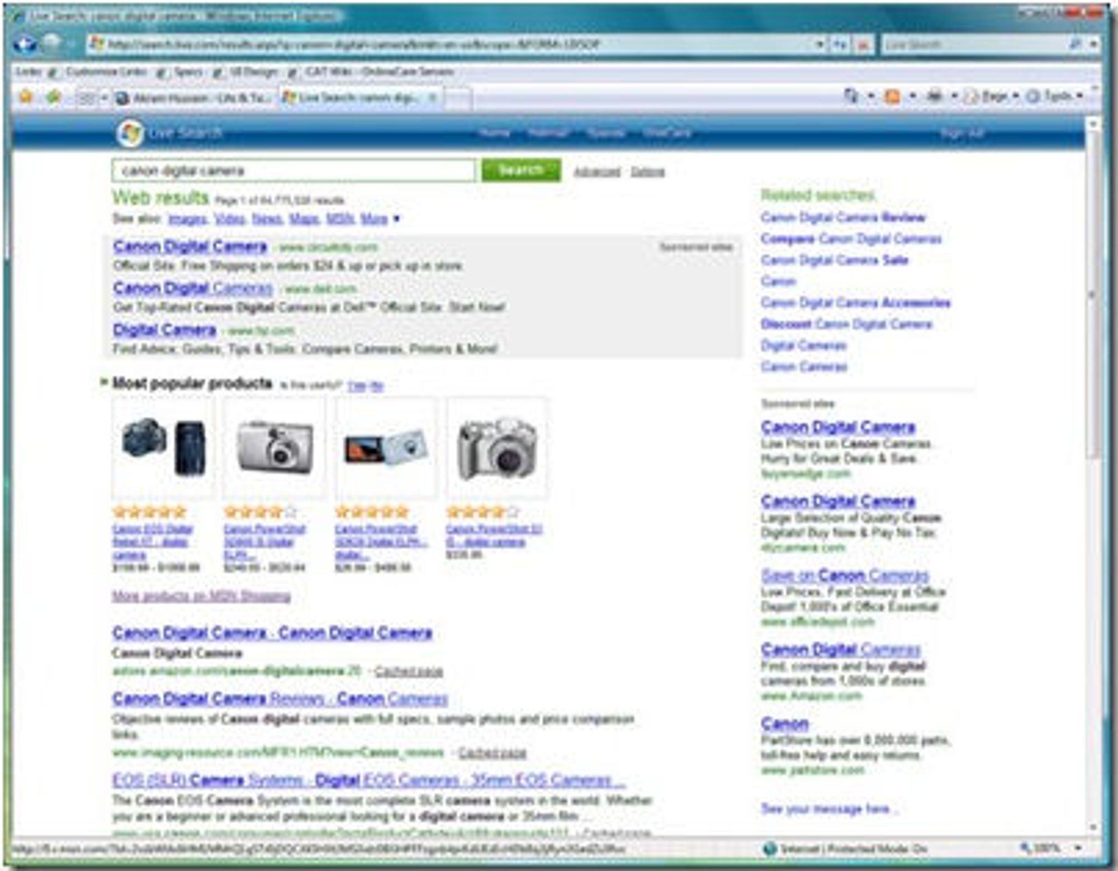
Task: Click the Canon EOS Digital Rebel product thumbnail
Action: point(163,447)
